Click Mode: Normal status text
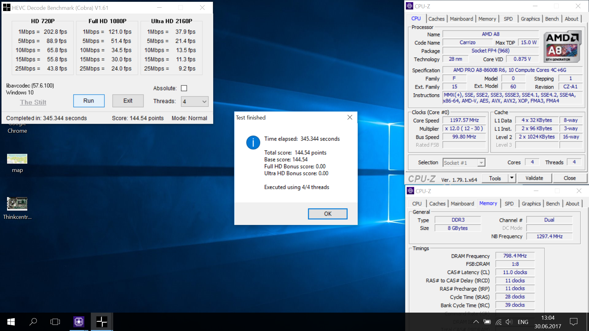The width and height of the screenshot is (589, 331). click(x=189, y=118)
